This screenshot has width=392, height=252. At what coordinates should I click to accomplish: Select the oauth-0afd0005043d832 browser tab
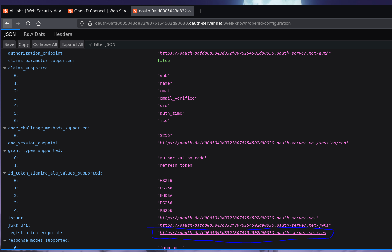162,11
